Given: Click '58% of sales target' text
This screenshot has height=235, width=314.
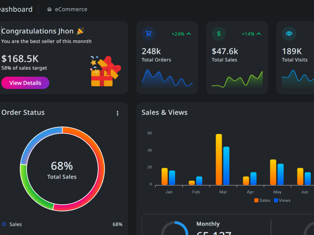Looking at the screenshot, I should coord(24,68).
